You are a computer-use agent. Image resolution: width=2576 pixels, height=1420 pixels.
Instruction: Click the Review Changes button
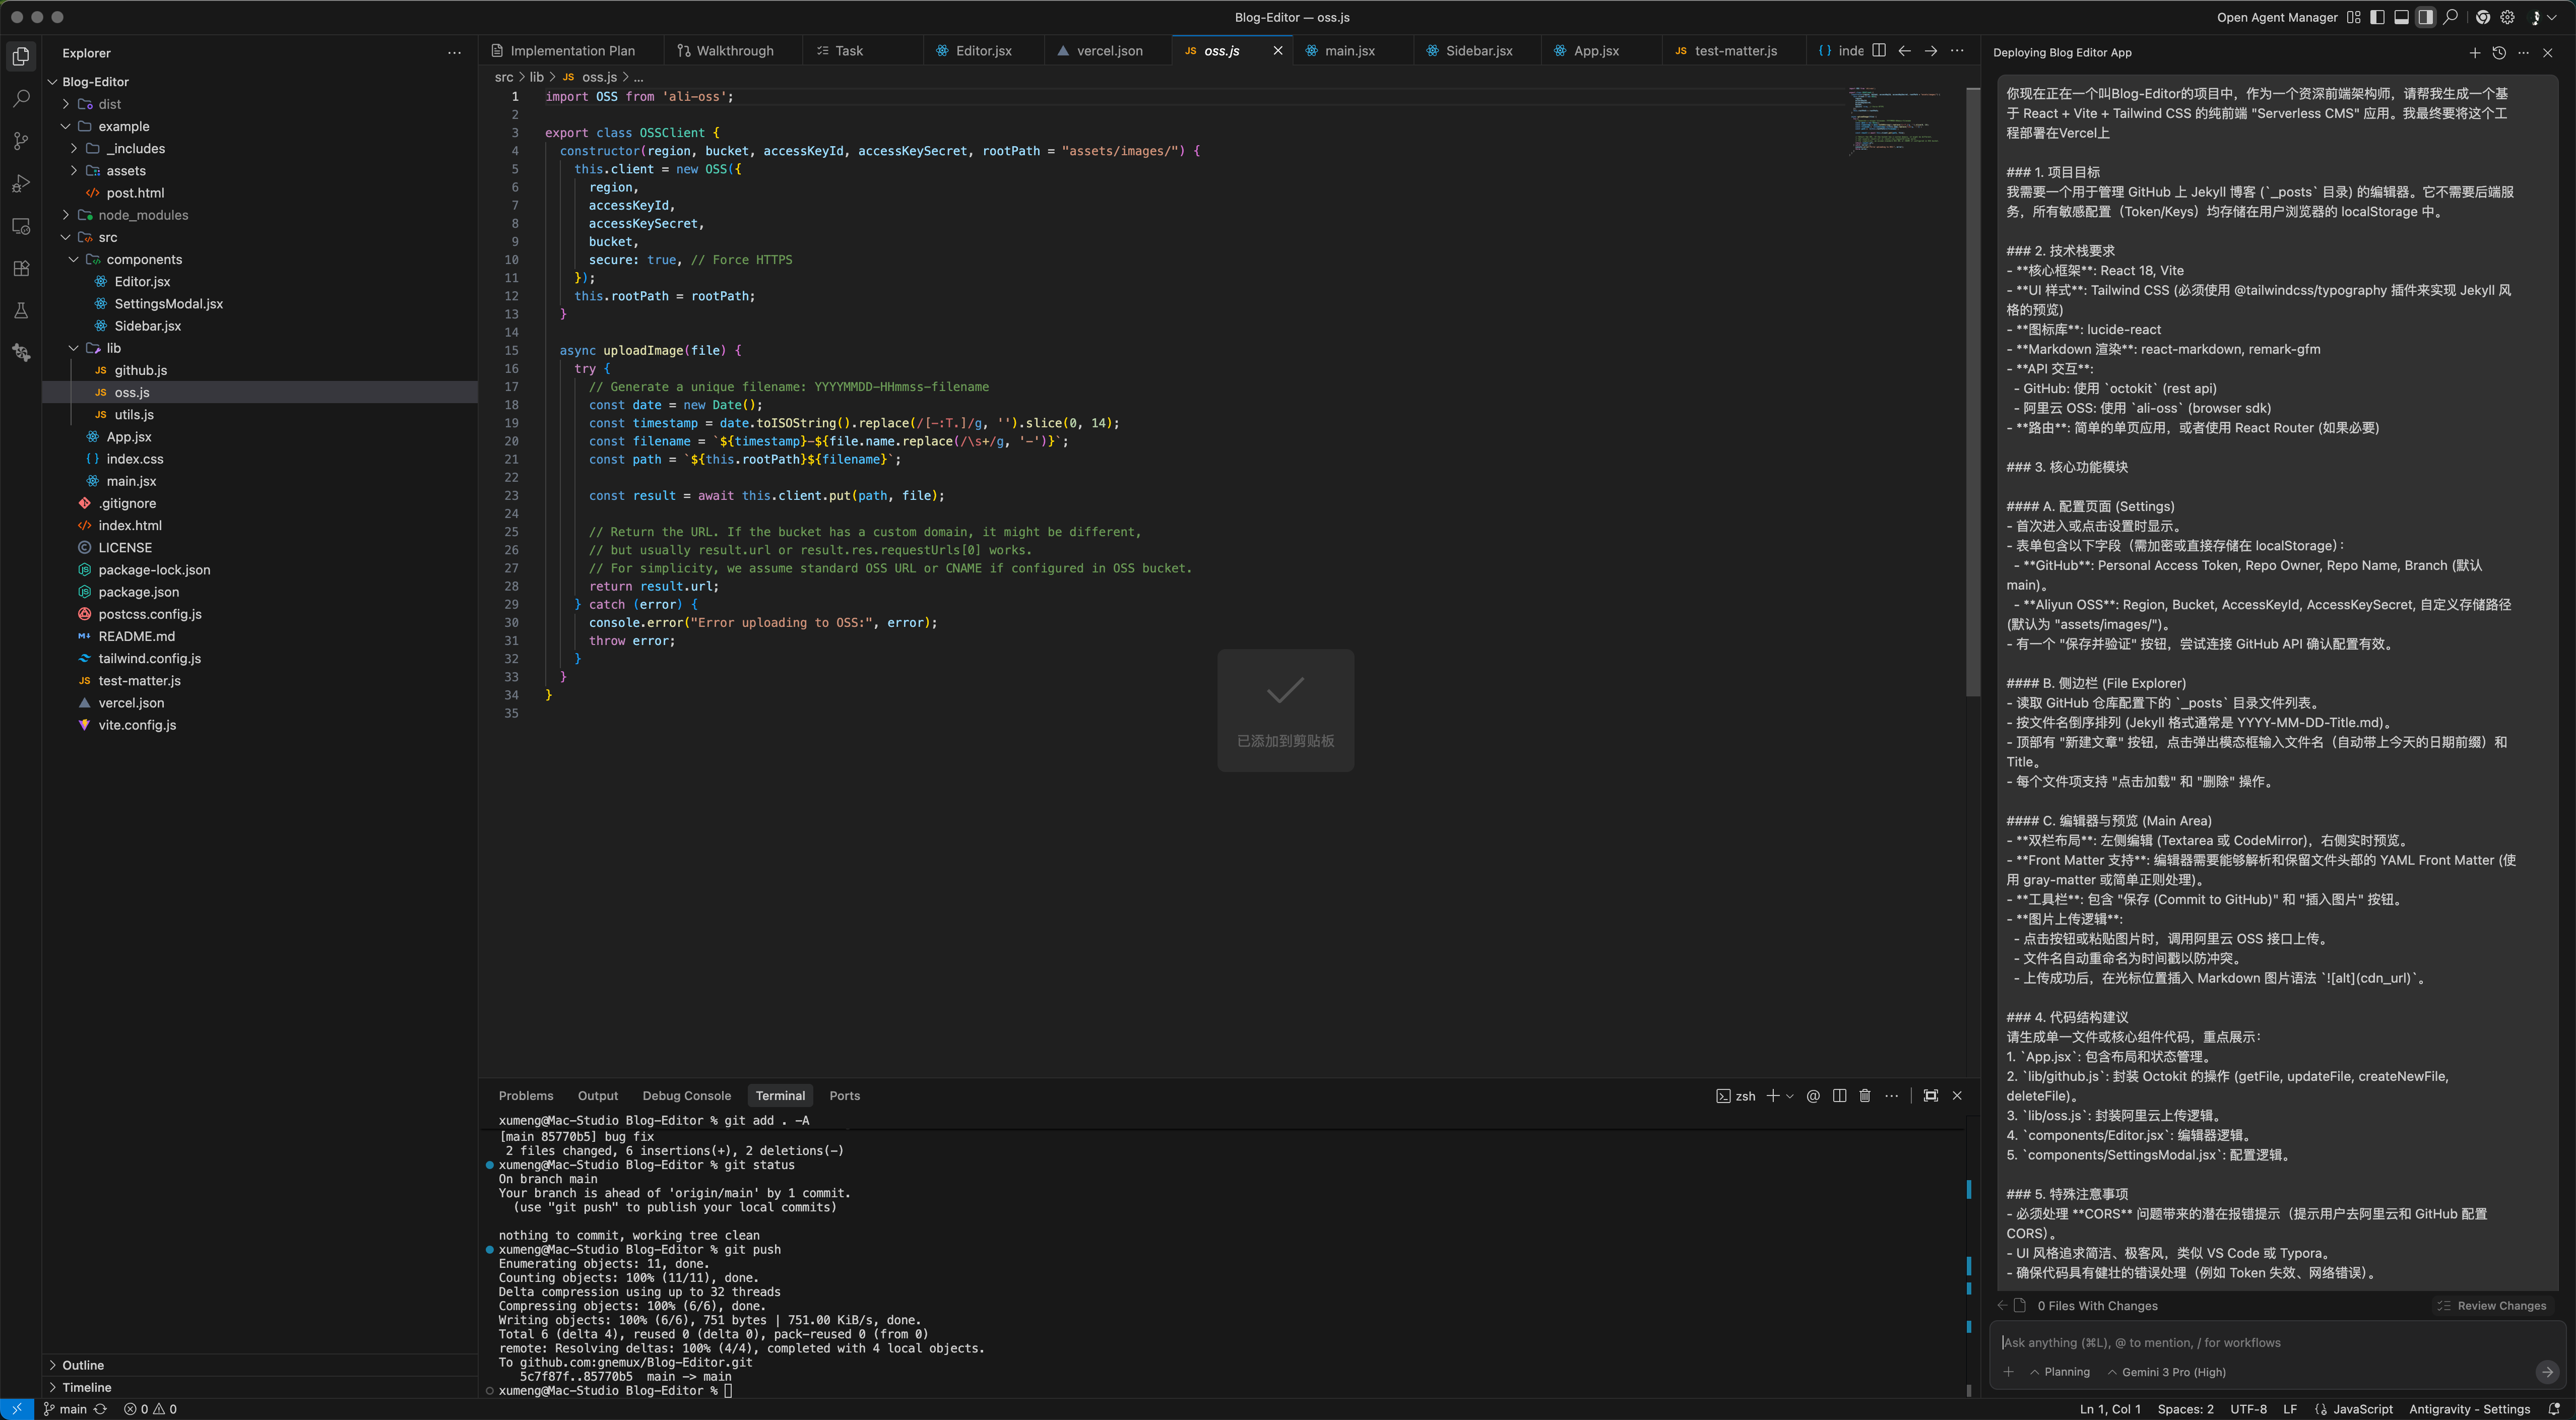2492,1306
